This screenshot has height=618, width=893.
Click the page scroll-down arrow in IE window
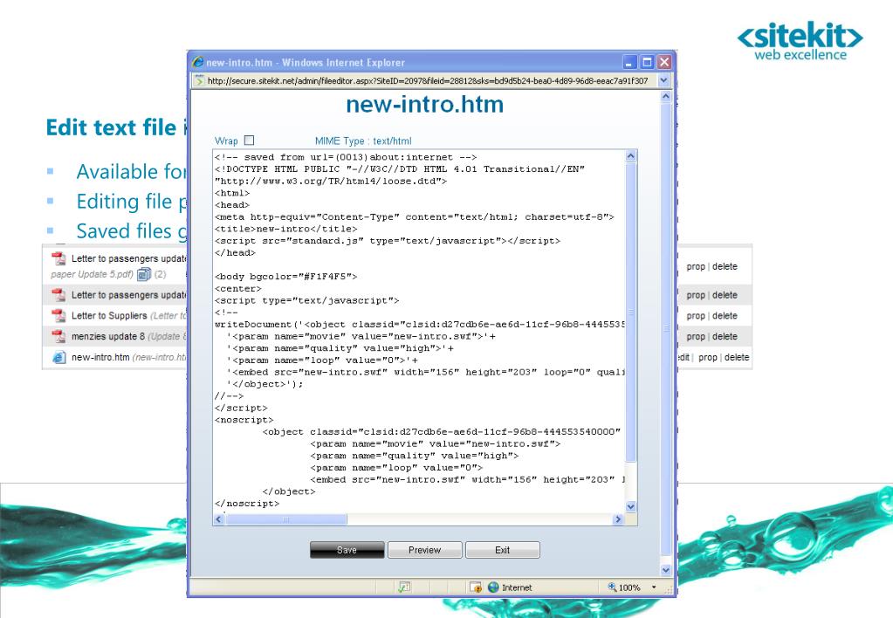(665, 570)
